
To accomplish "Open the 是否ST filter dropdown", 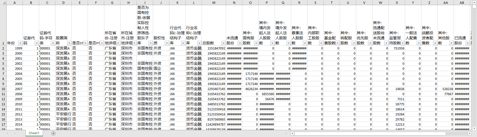I will (85, 43).
